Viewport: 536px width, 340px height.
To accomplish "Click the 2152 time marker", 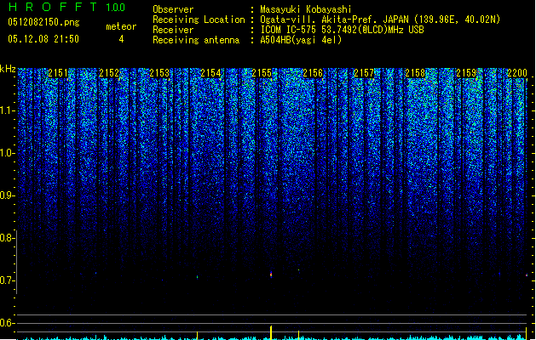I will pos(109,73).
